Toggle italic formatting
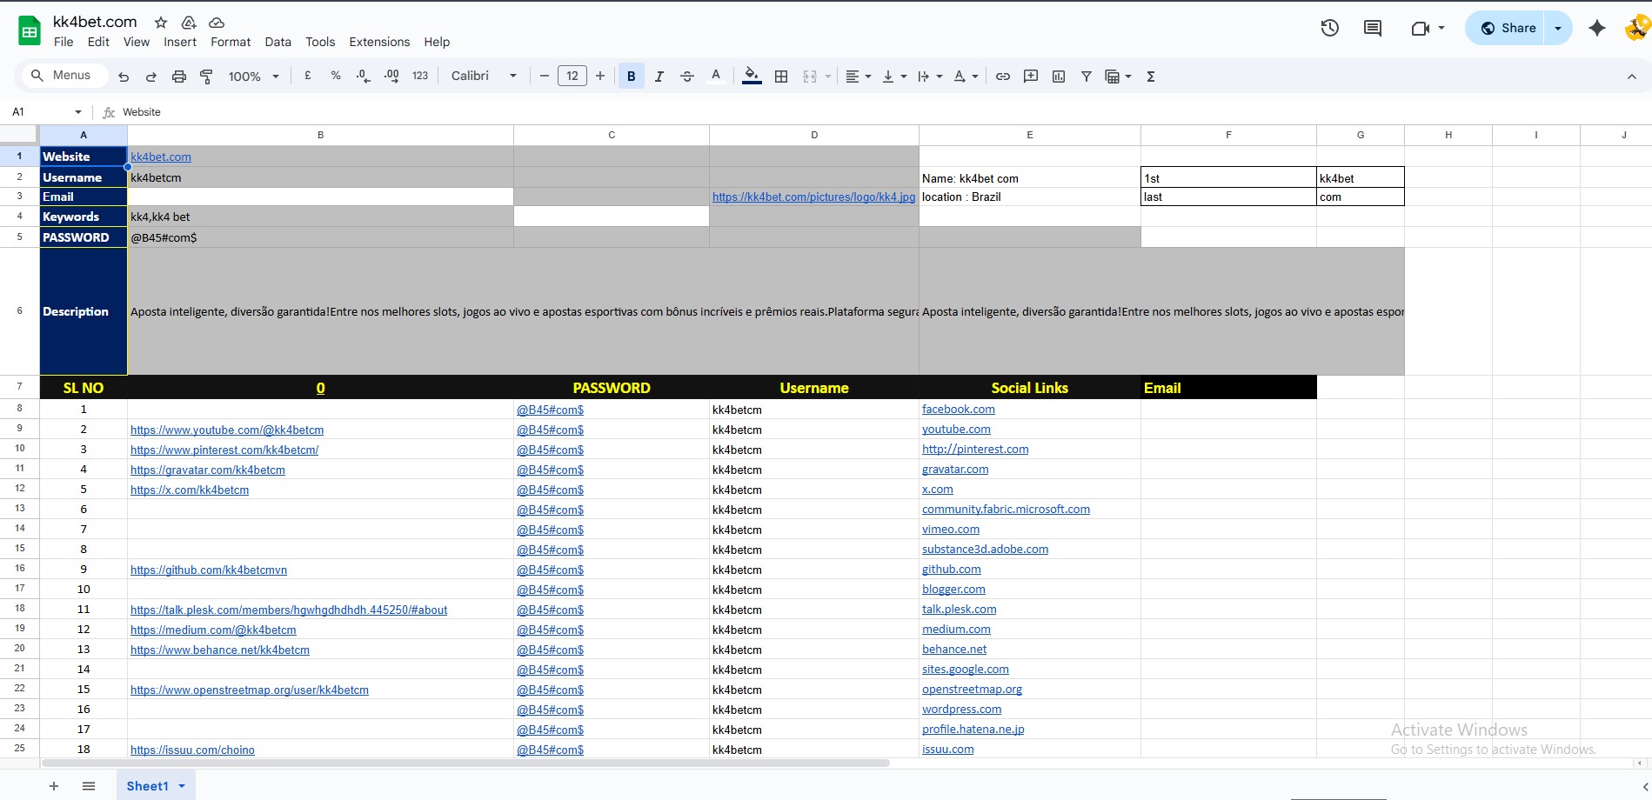The height and width of the screenshot is (800, 1652). (x=659, y=77)
